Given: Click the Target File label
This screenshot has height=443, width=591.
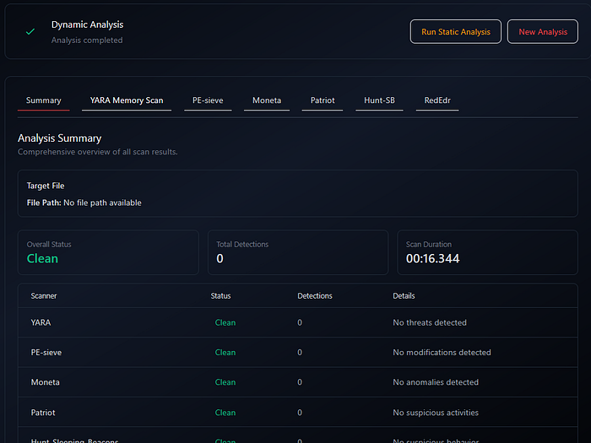Looking at the screenshot, I should (46, 186).
